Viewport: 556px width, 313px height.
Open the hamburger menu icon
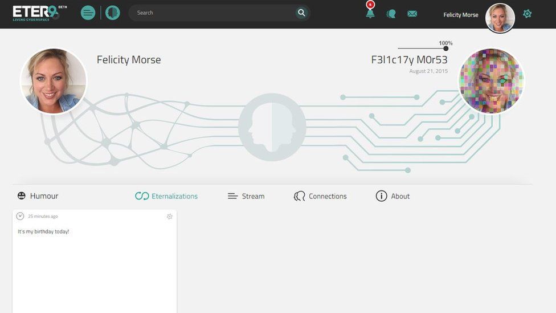[x=88, y=13]
